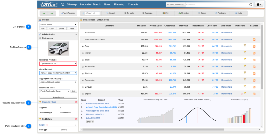Open the Feedback toolbar button
Viewport: 266px width, 134px height.
click(220, 13)
